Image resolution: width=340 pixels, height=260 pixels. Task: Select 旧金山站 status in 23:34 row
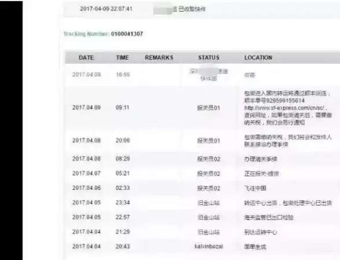click(209, 203)
